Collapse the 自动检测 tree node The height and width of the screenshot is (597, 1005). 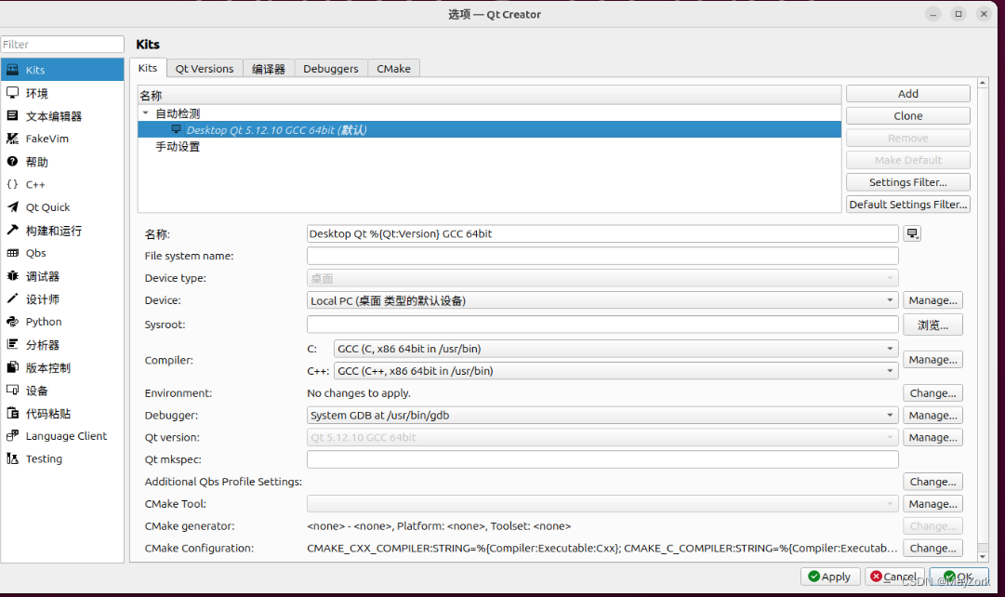point(146,112)
